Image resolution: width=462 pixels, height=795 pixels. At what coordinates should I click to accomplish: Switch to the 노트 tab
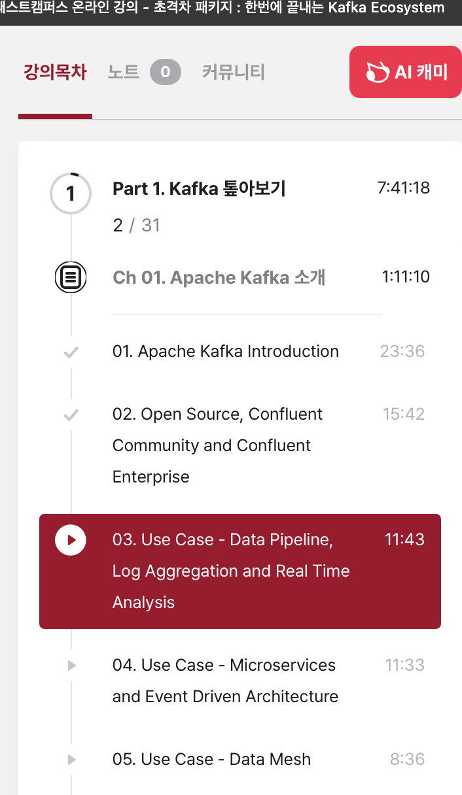click(x=124, y=72)
